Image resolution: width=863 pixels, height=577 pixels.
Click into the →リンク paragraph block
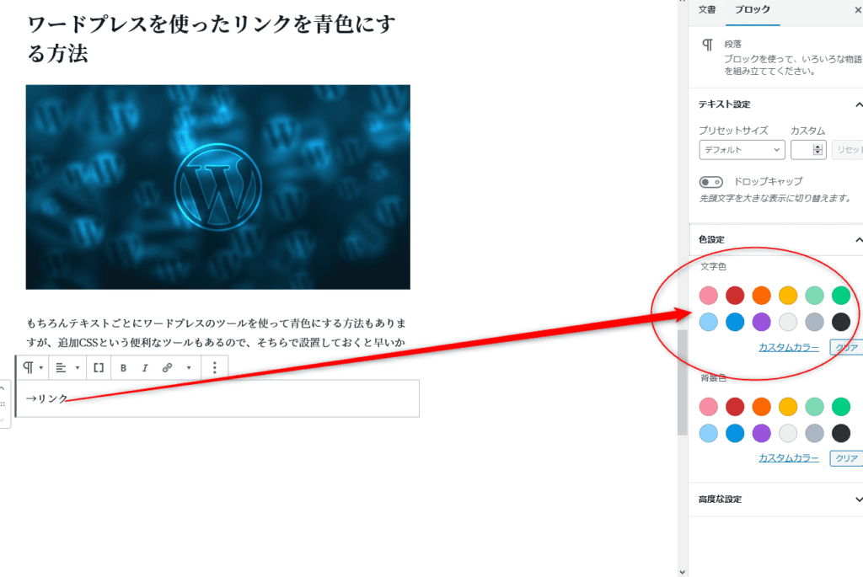tap(217, 398)
